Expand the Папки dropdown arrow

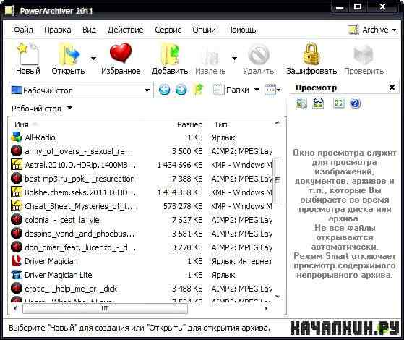pos(257,90)
